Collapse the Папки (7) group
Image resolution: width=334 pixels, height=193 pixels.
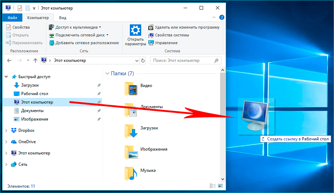click(x=107, y=74)
